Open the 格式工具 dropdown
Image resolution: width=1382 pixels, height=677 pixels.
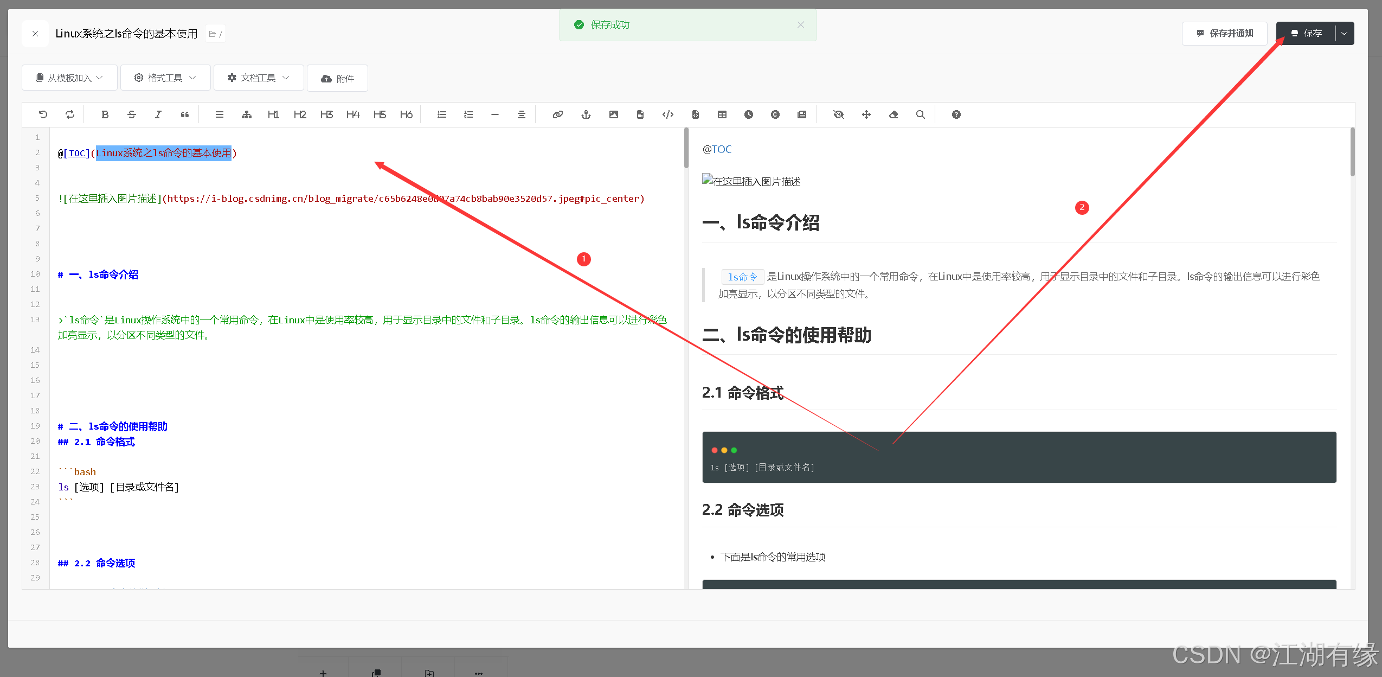coord(165,77)
